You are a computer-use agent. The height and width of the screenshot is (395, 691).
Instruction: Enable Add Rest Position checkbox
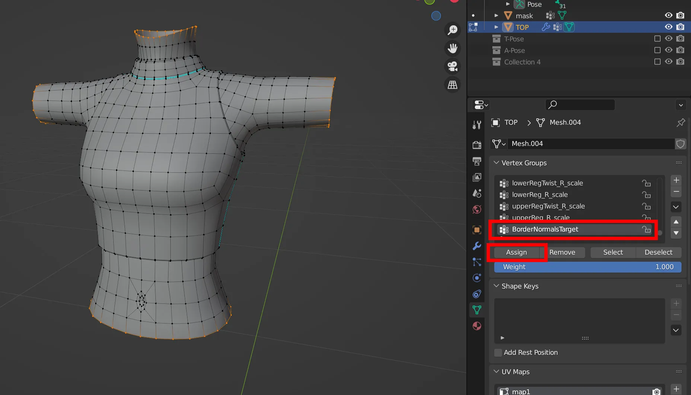(498, 353)
